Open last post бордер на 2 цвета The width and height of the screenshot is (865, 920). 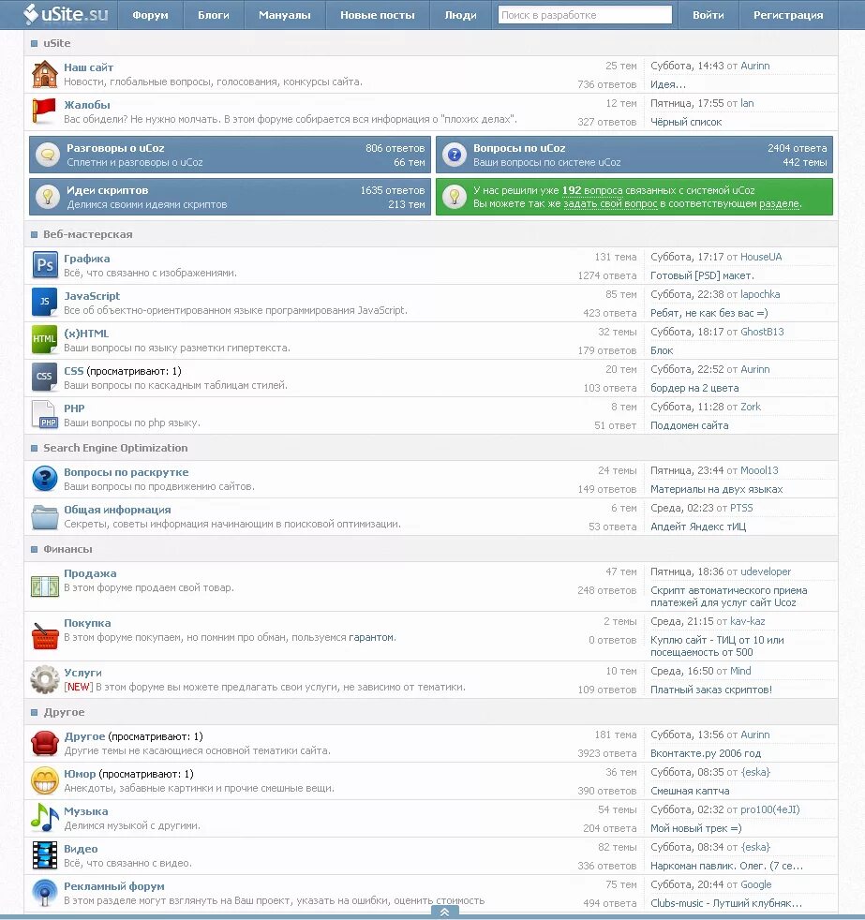coord(694,388)
